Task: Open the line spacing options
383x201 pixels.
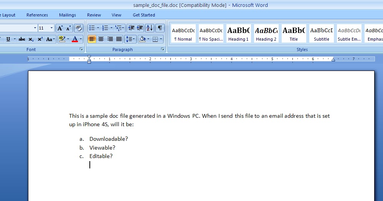Action: [x=130, y=39]
